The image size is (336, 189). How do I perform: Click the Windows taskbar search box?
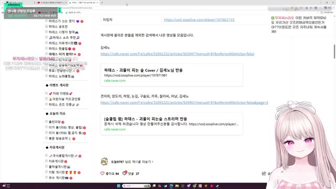pos(136,186)
